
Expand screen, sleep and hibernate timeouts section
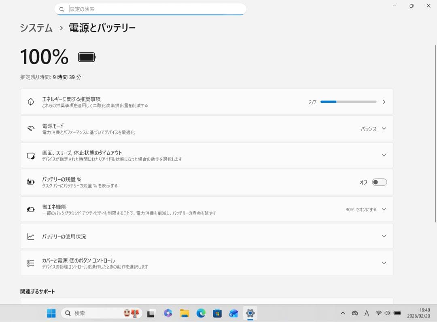(x=384, y=155)
